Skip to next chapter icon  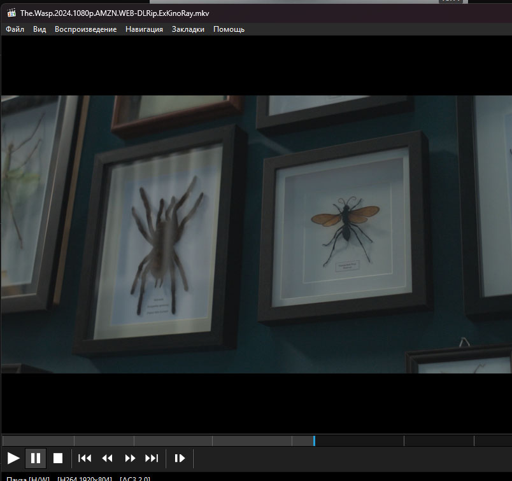(x=152, y=458)
